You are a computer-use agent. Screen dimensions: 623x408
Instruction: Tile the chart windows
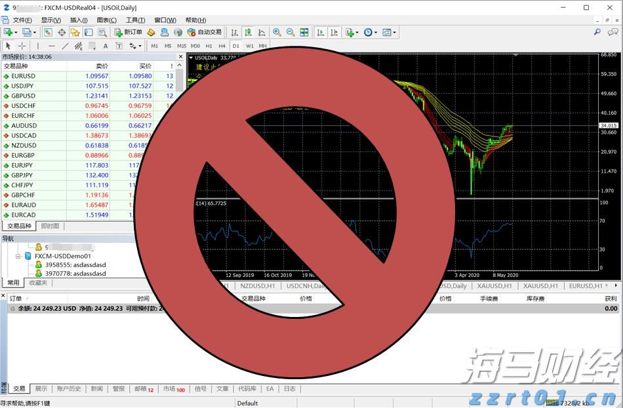(x=304, y=31)
